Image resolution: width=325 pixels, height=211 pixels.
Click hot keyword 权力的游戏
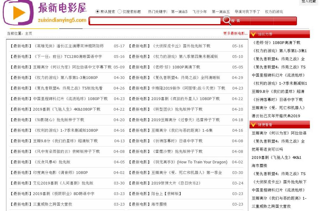pyautogui.click(x=274, y=12)
